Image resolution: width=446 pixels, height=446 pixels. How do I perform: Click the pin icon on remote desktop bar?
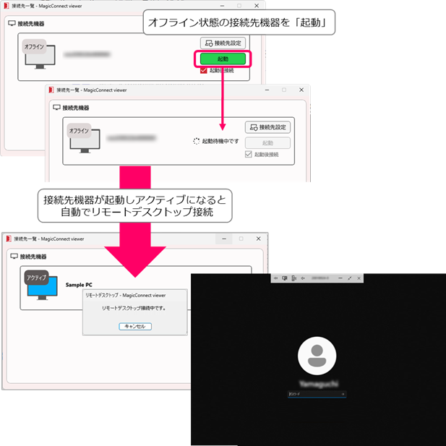275,278
